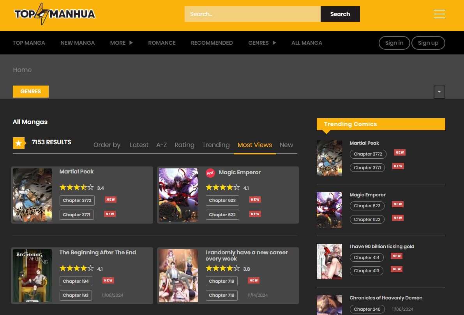
Task: Open Chapter 193 button
Action: (76, 295)
